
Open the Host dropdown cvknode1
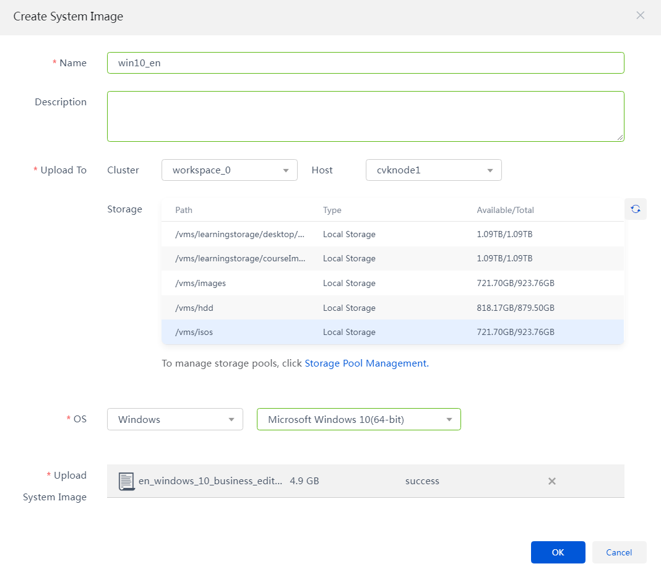click(x=433, y=170)
